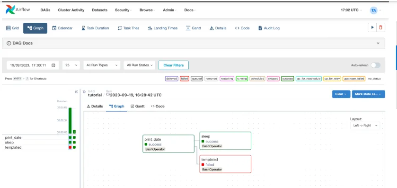
Task: Click the Airflow pinwheel logo
Action: pos(10,9)
